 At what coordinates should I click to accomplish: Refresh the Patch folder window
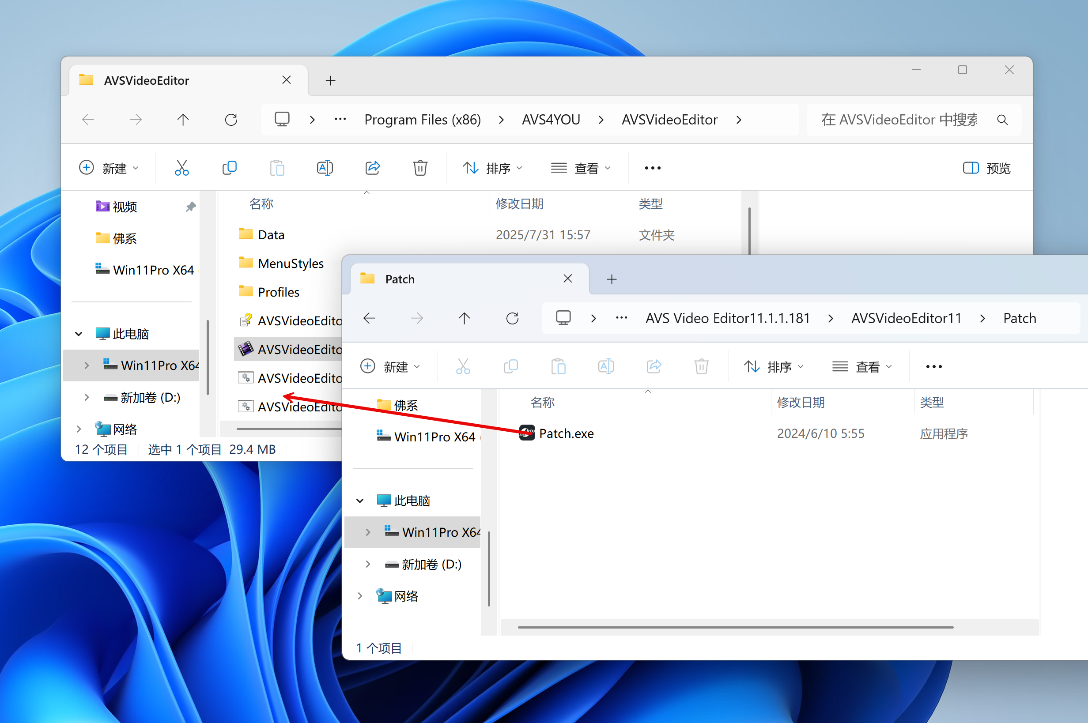pyautogui.click(x=512, y=318)
